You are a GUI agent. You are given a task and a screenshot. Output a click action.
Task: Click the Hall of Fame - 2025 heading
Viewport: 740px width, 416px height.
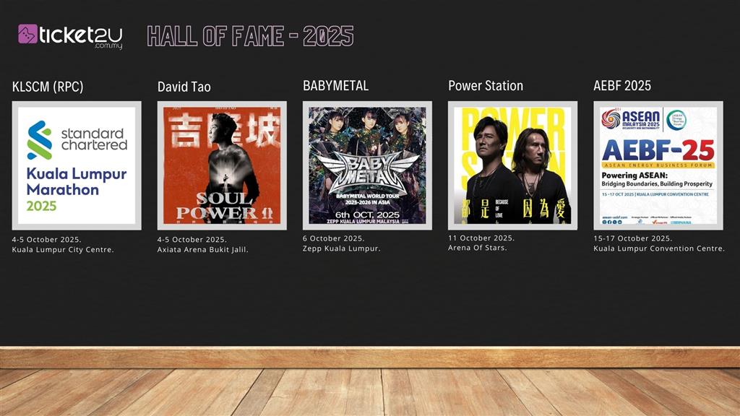pyautogui.click(x=250, y=35)
